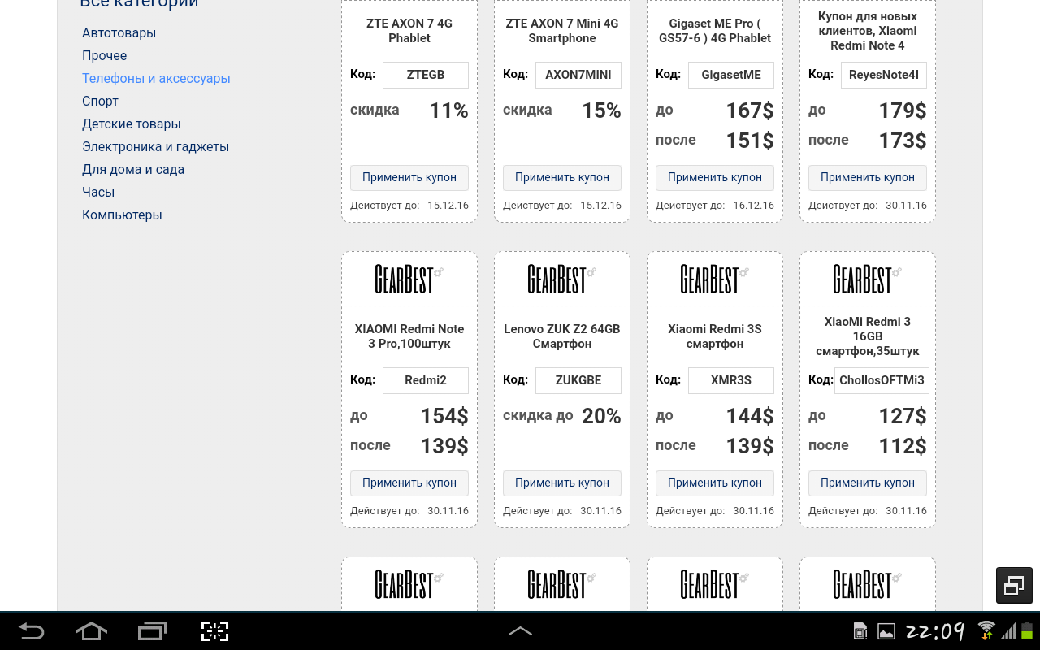1040x650 pixels.
Task: Tap the Android back arrow icon
Action: (x=31, y=630)
